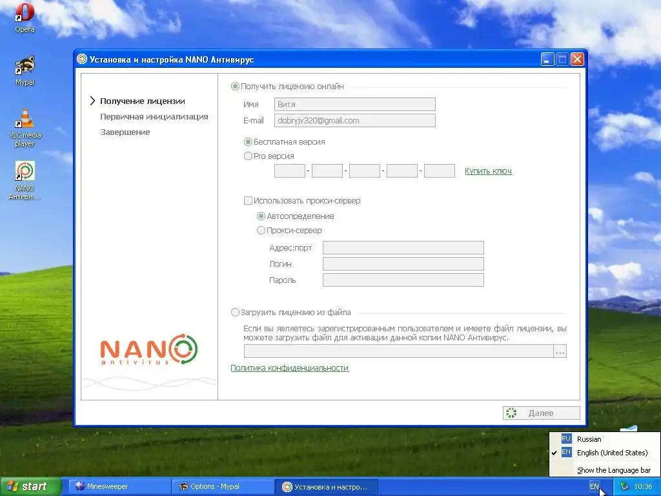Select the Автоопределение radio button

[x=261, y=216]
